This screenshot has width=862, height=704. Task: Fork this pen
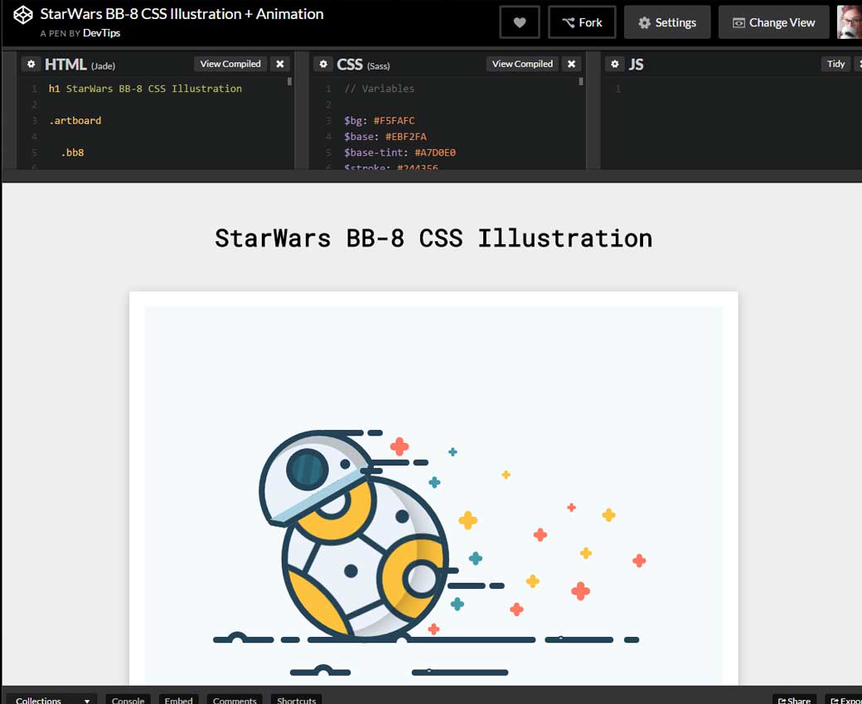(582, 22)
